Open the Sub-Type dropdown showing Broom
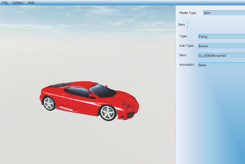This screenshot has width=245, height=164. click(221, 46)
